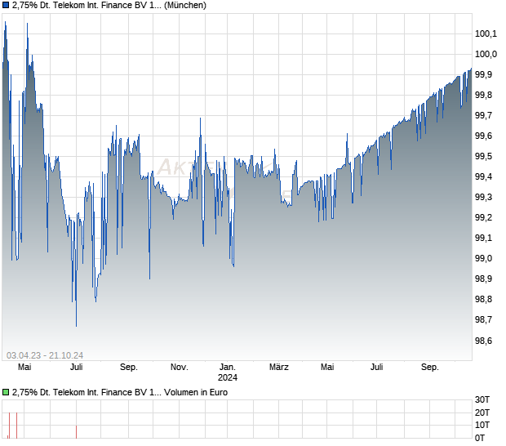This screenshot has height=446, width=506.
Task: Click the 98,9 price axis label
Action: 483,279
